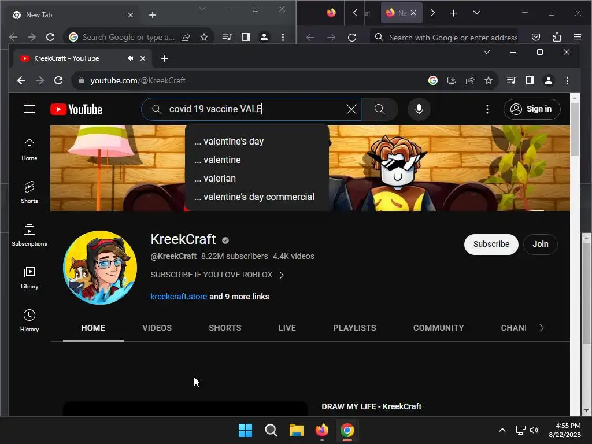The width and height of the screenshot is (592, 444).
Task: Click the YouTube logo
Action: (x=76, y=109)
